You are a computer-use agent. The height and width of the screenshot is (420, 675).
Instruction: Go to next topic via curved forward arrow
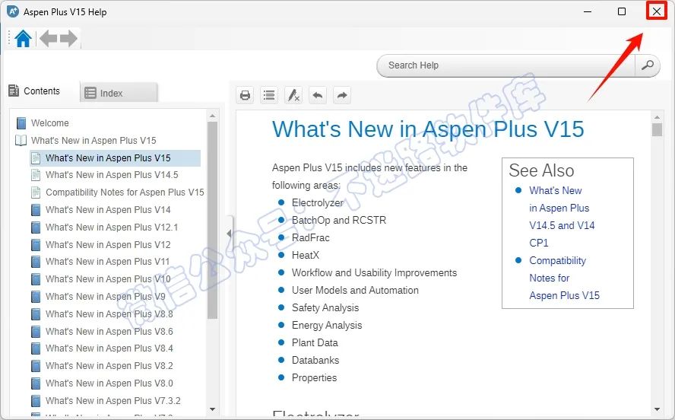pos(342,95)
